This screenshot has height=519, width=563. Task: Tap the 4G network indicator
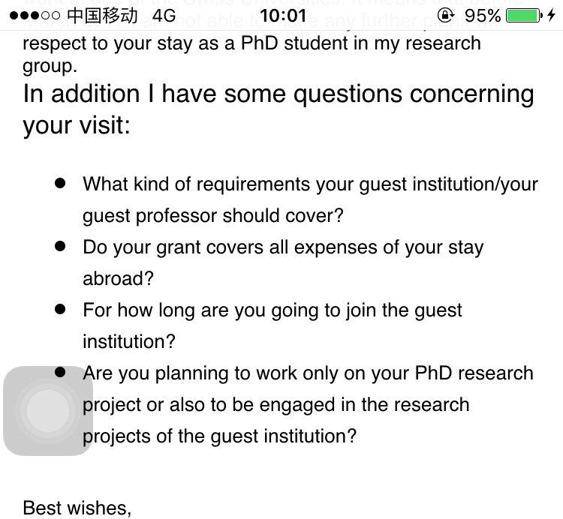[x=164, y=16]
